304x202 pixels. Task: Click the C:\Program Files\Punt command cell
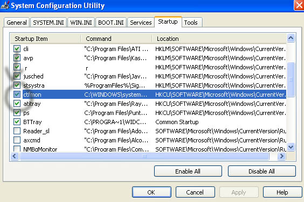point(116,113)
